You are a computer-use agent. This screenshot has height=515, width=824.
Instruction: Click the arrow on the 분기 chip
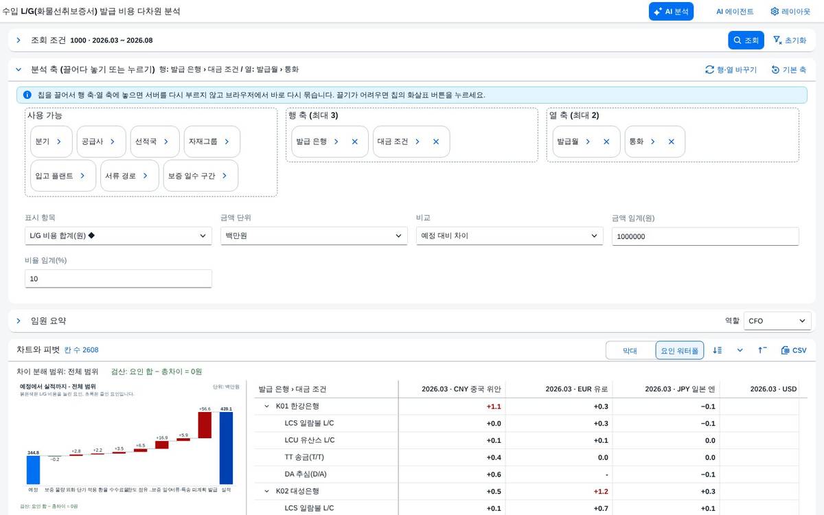[59, 141]
